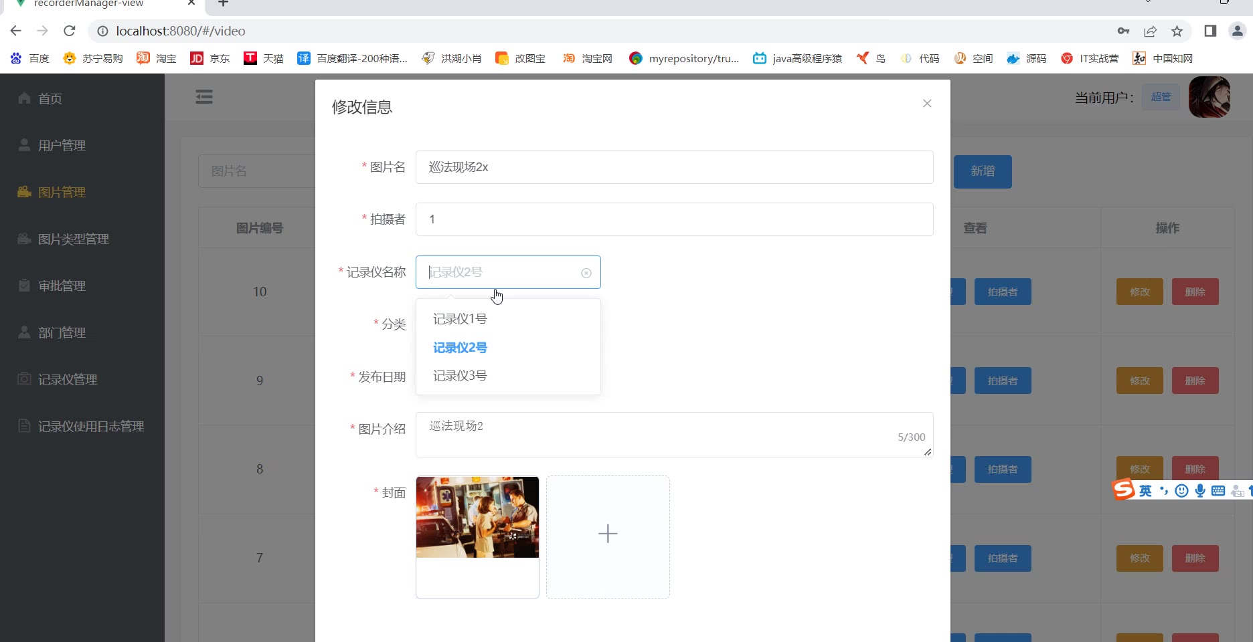Viewport: 1253px width, 642px height.
Task: Click the 超管 user tag
Action: coord(1161,97)
